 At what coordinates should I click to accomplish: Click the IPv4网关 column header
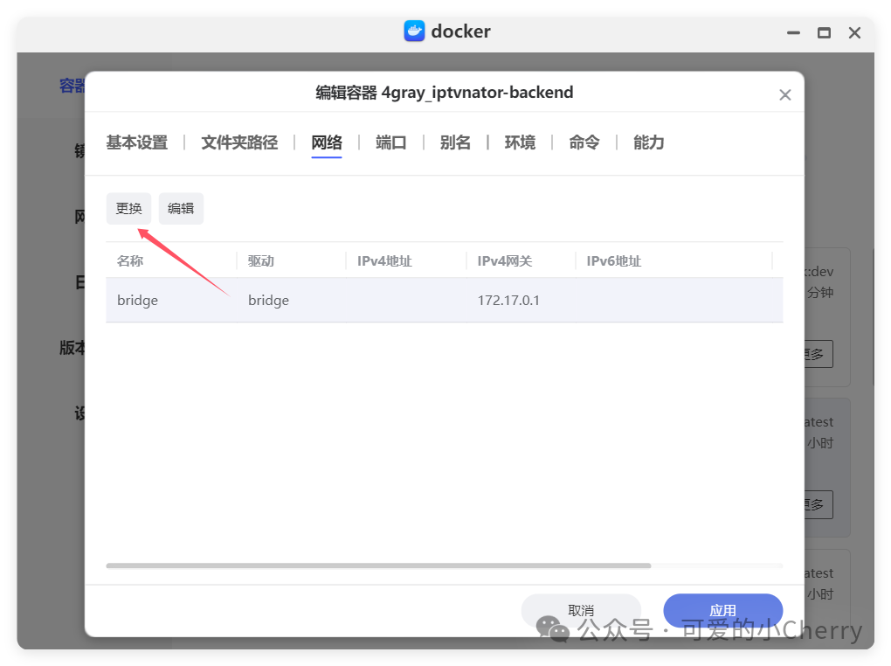coord(505,261)
